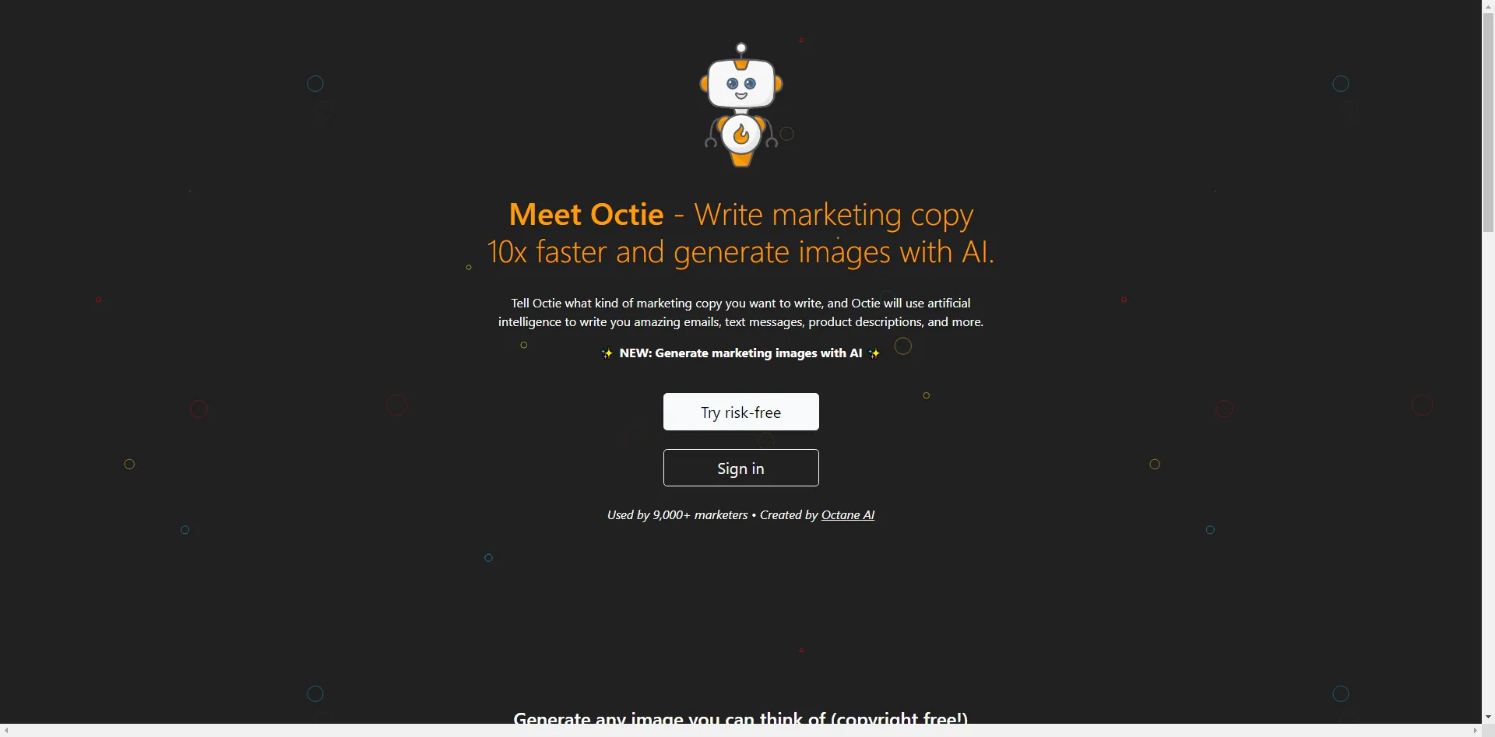The image size is (1495, 737).
Task: Click 'NEW: Generate marketing images with AI' text
Action: pyautogui.click(x=740, y=353)
